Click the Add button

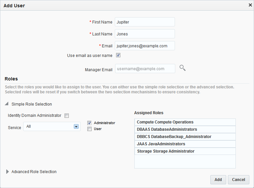(x=218, y=180)
